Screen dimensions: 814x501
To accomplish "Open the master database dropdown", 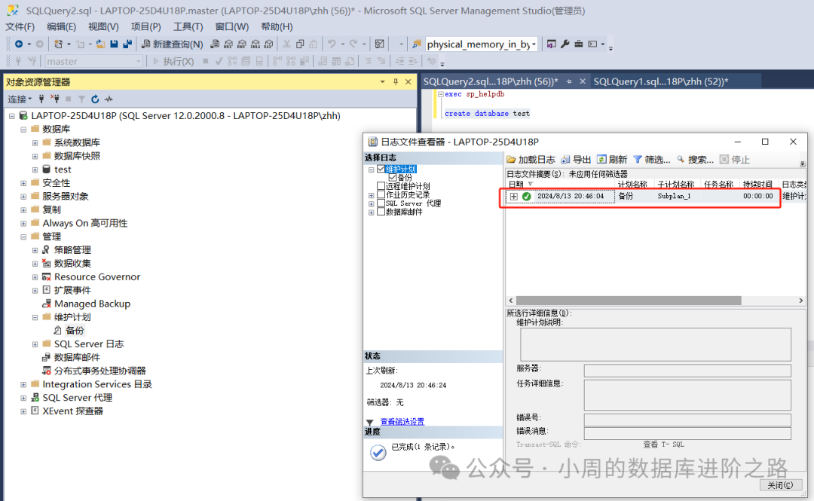I will pyautogui.click(x=138, y=61).
